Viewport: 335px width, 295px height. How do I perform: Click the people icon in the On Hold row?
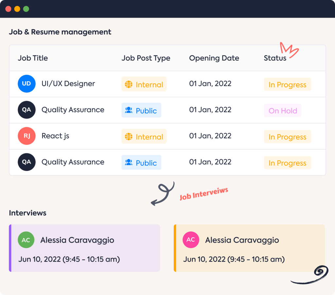point(129,110)
